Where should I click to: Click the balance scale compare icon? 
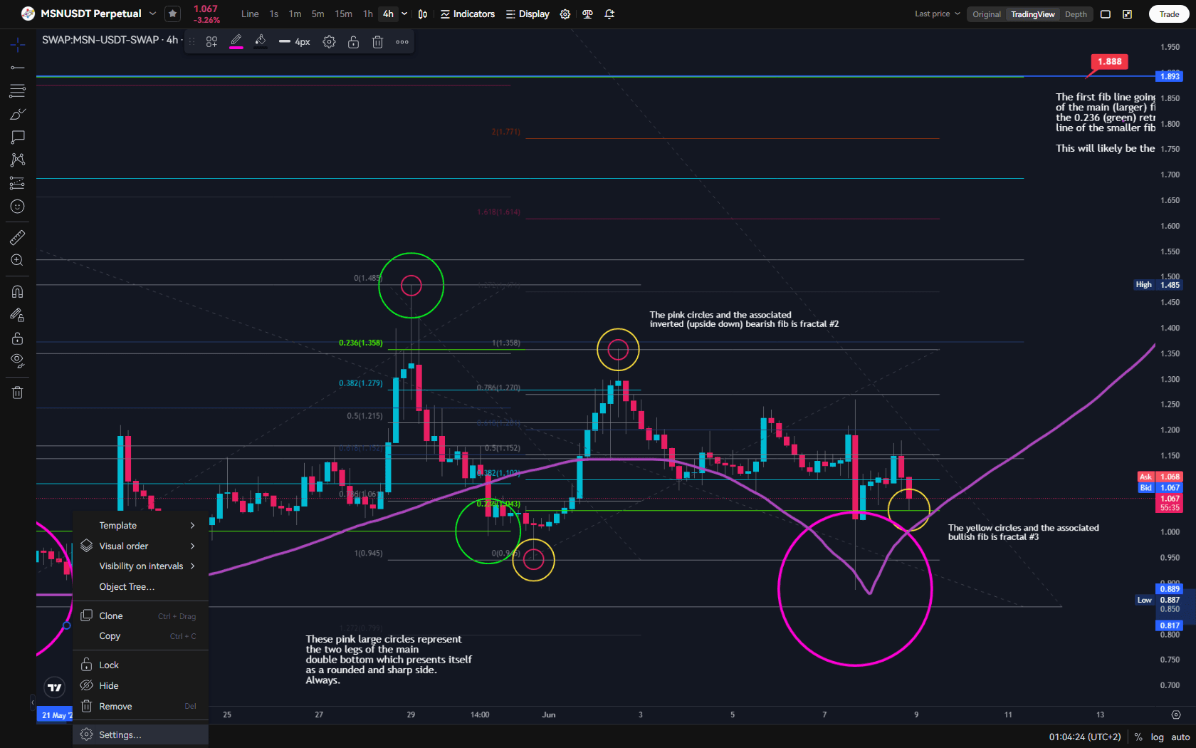[x=587, y=14]
